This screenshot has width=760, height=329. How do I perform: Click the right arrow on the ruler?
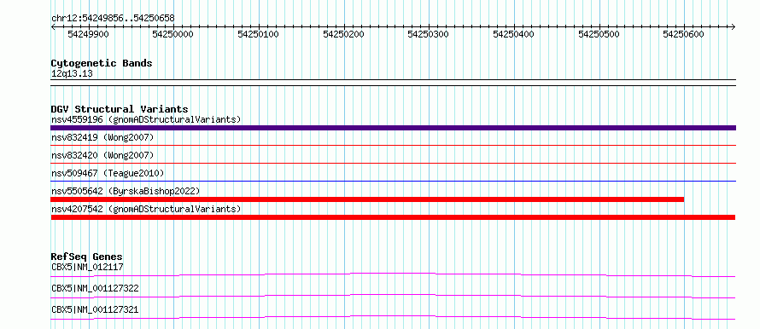pyautogui.click(x=734, y=26)
